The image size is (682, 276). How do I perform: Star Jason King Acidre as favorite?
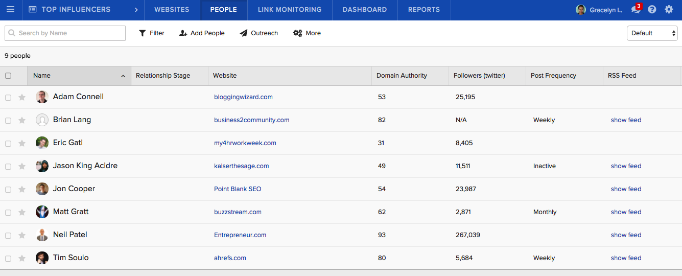tap(22, 166)
